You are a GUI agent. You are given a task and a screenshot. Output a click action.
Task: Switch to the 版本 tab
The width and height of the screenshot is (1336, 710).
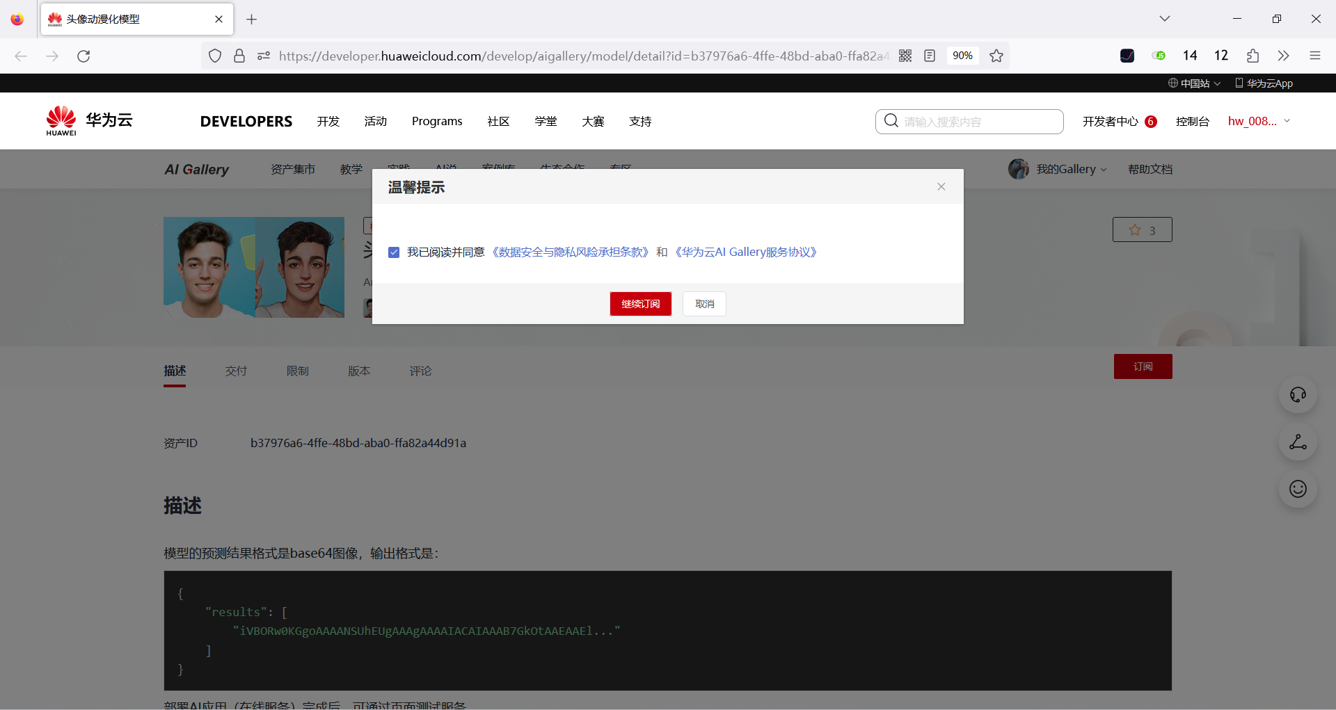pos(359,371)
